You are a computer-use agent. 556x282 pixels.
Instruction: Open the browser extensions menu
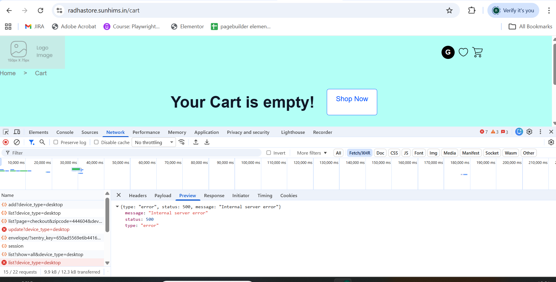pos(472,10)
